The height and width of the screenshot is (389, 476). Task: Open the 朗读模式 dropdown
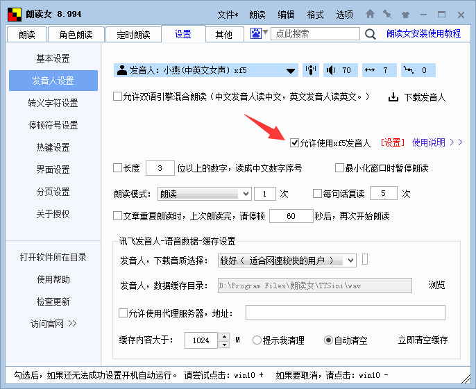[x=205, y=194]
